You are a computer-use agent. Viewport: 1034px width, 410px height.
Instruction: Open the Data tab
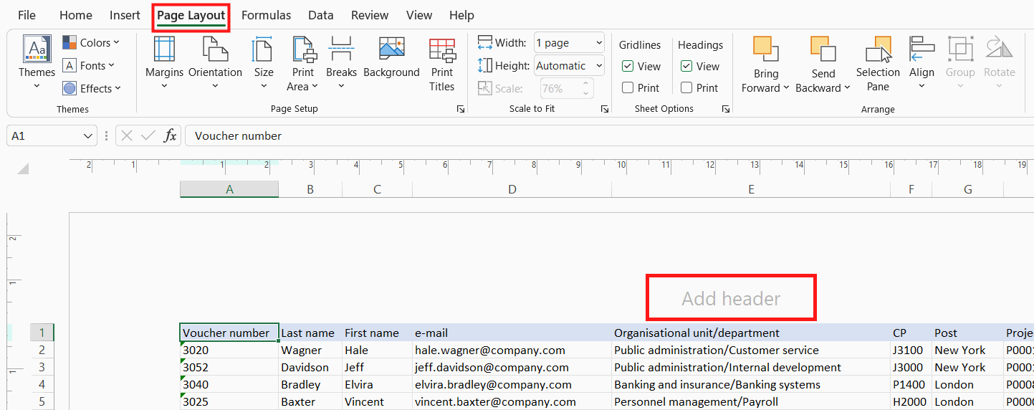click(321, 15)
